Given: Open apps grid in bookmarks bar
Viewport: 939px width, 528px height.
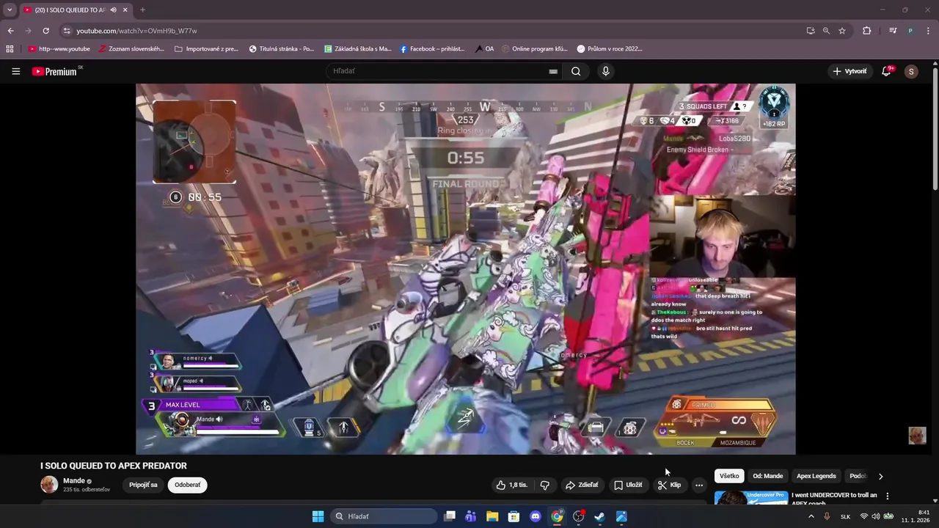Looking at the screenshot, I should [x=10, y=49].
